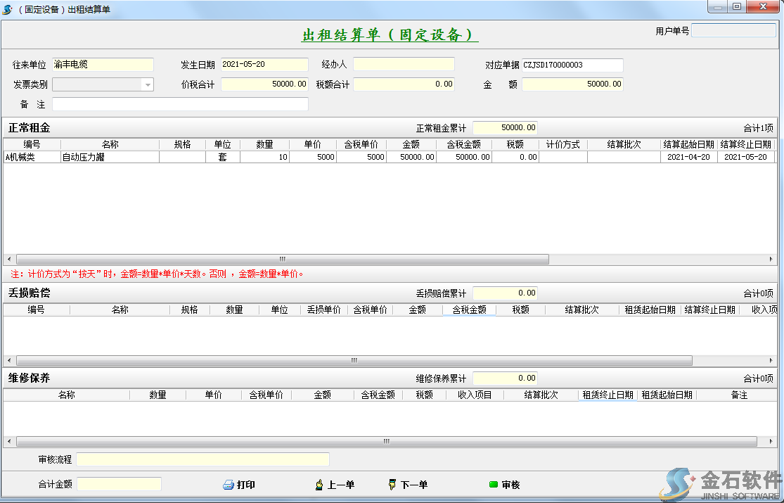Click the 合计金额 field at the bottom
This screenshot has height=503, width=784.
pyautogui.click(x=119, y=484)
